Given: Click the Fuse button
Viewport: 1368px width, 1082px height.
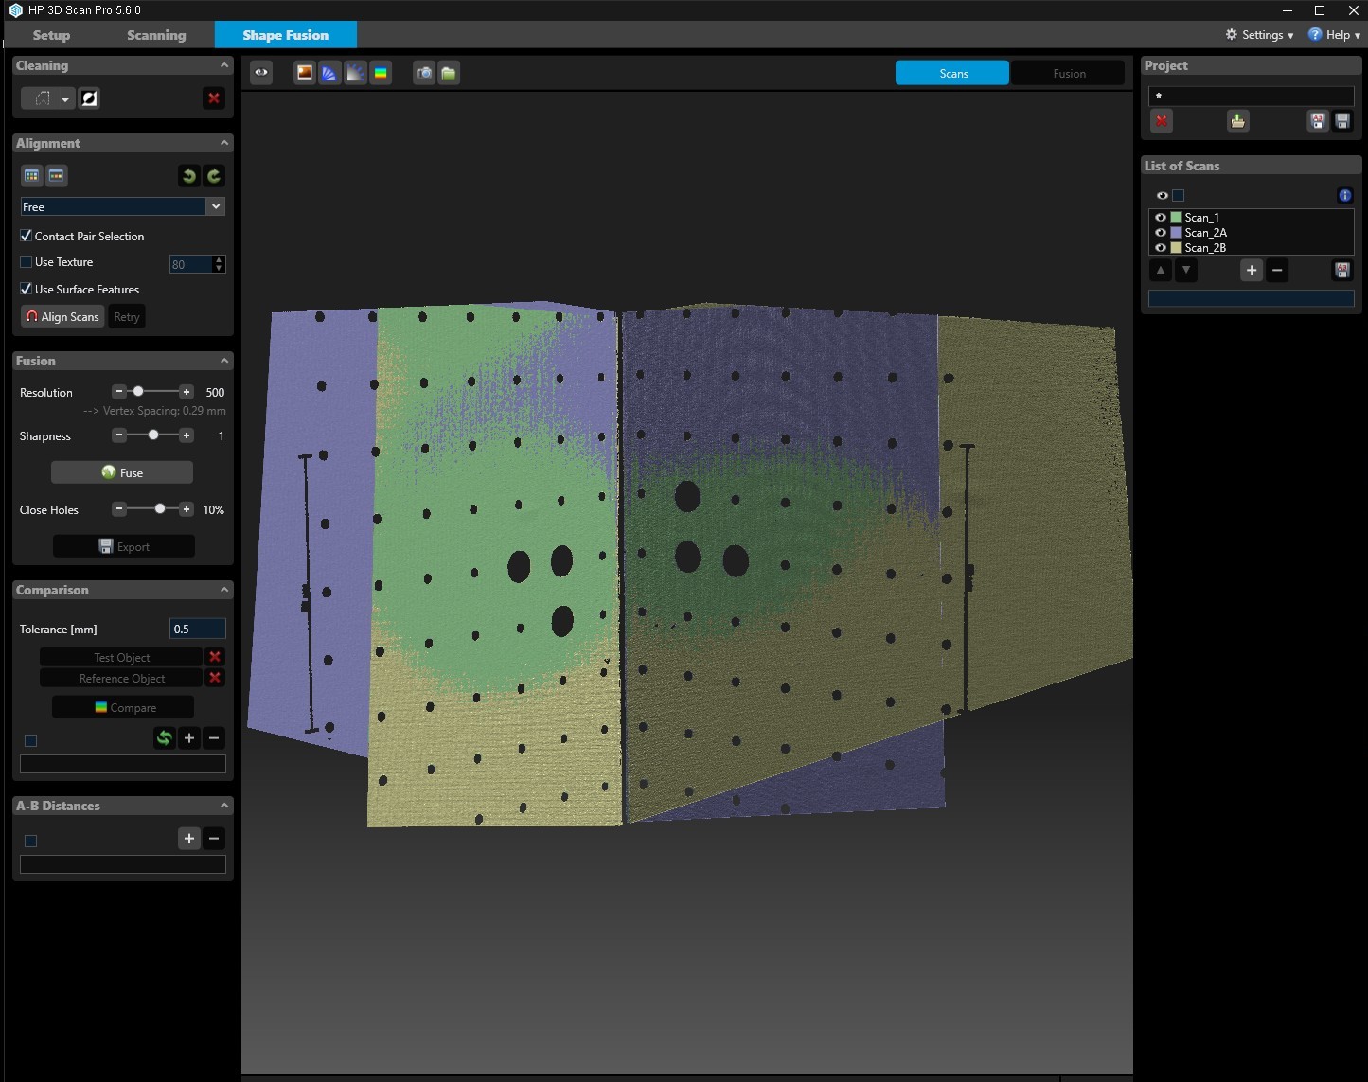Looking at the screenshot, I should 122,472.
